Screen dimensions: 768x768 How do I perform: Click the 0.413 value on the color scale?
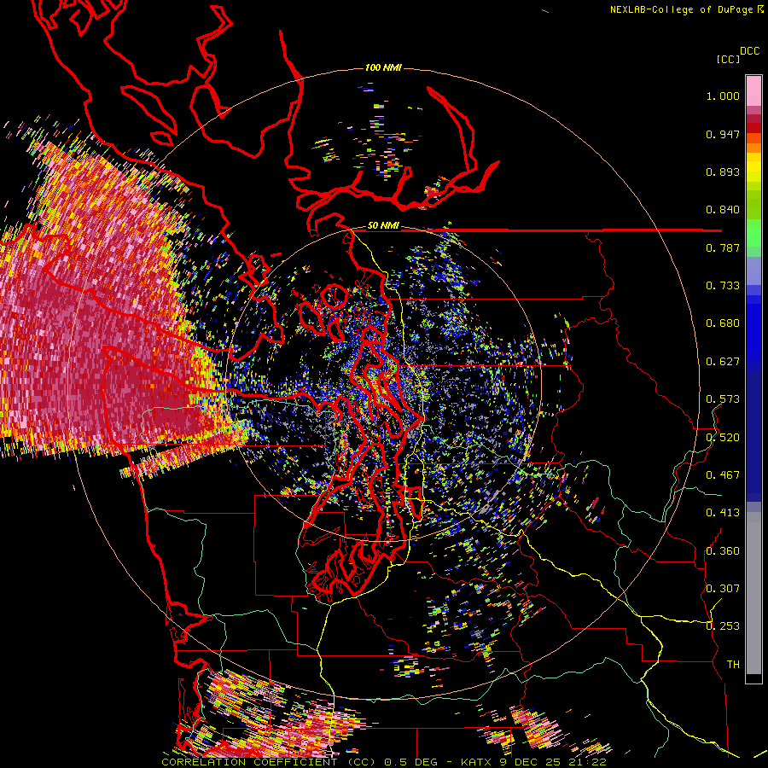tap(723, 513)
